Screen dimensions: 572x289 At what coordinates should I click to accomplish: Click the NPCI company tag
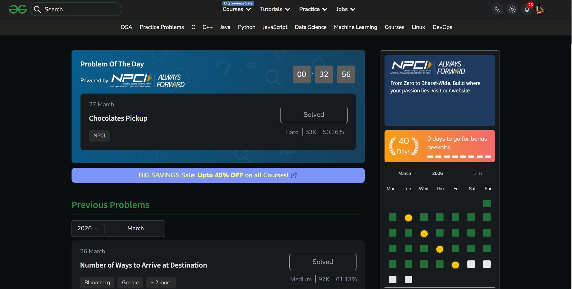click(99, 136)
